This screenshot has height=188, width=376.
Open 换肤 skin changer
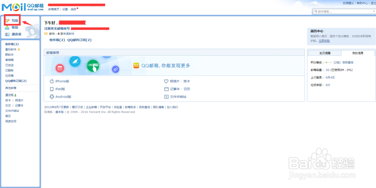point(73,9)
